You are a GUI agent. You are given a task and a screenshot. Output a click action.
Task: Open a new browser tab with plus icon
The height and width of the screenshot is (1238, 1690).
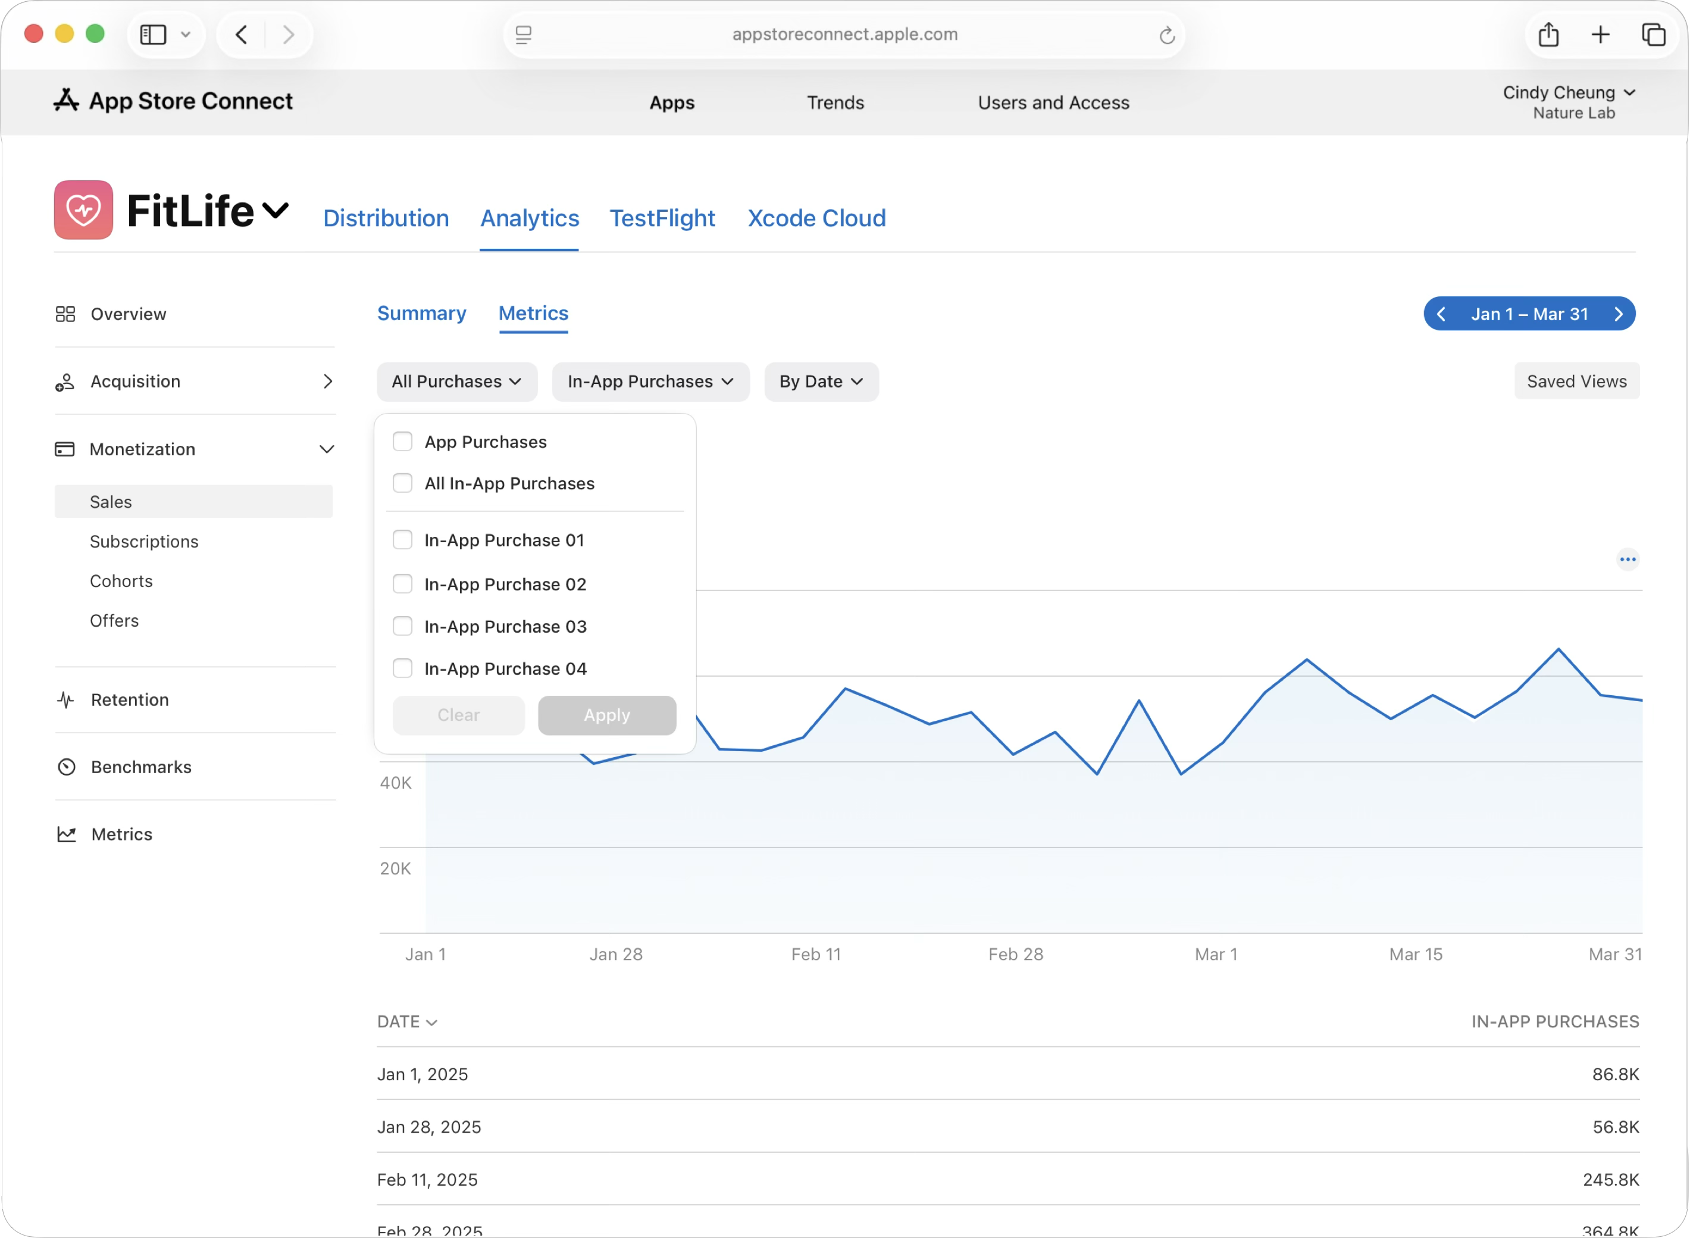[x=1600, y=35]
